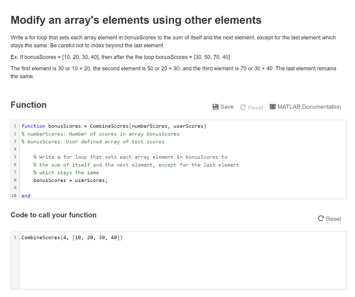Click the Function section's Reset arrow icon
355x297 pixels.
pyautogui.click(x=243, y=107)
